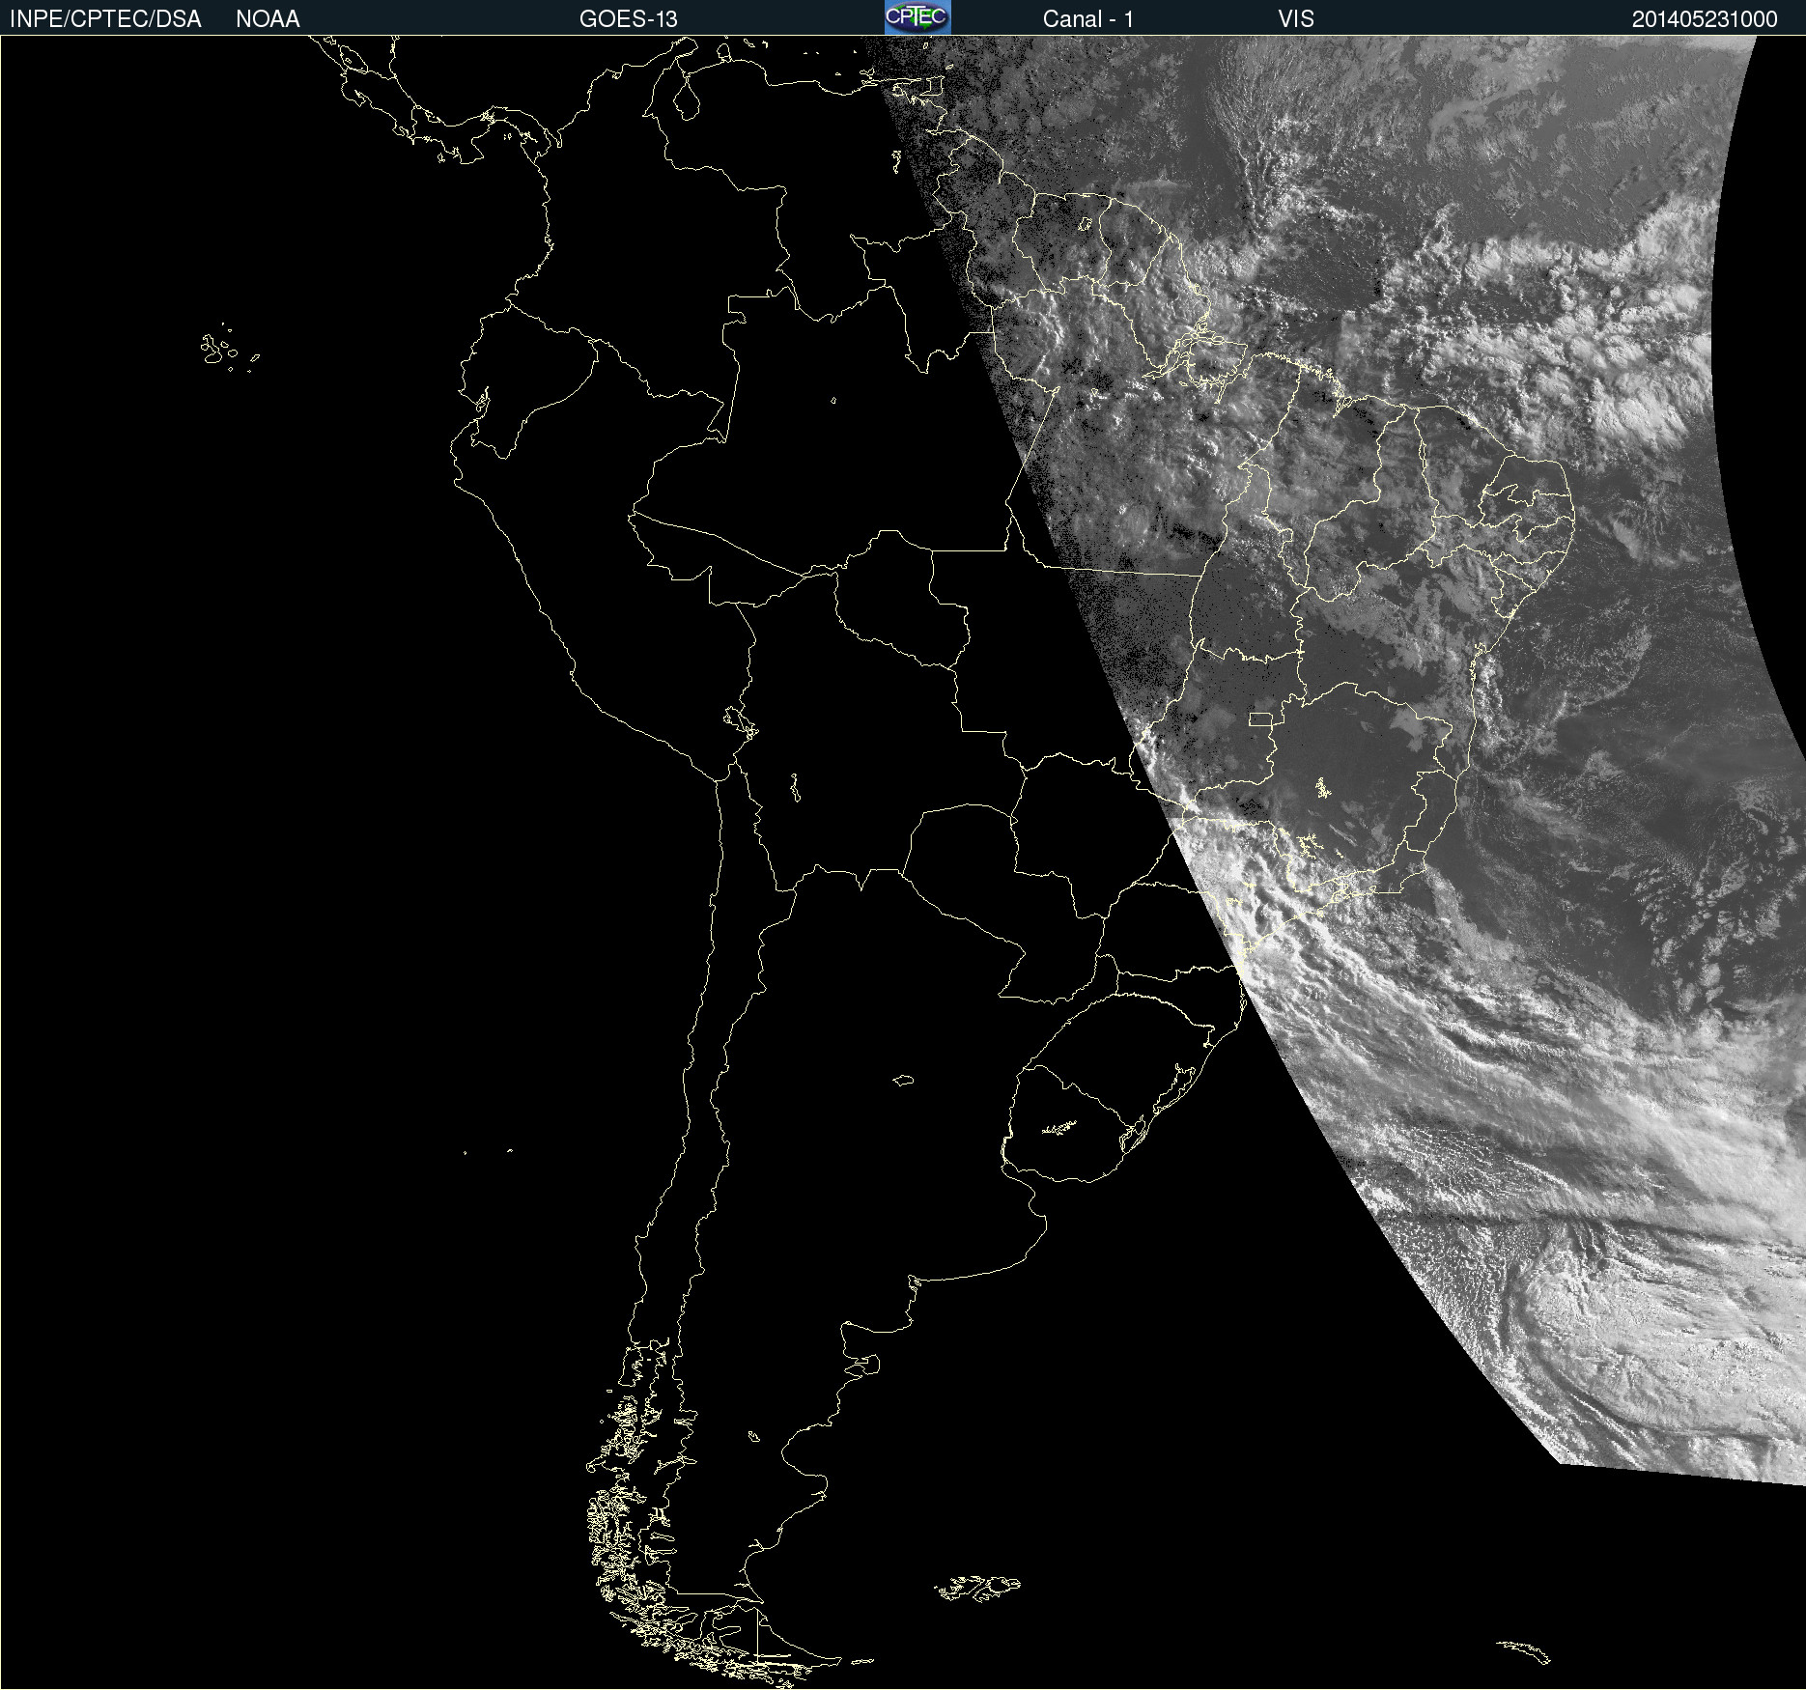Select the GOES-13 satellite label
The image size is (1806, 1690).
click(628, 19)
